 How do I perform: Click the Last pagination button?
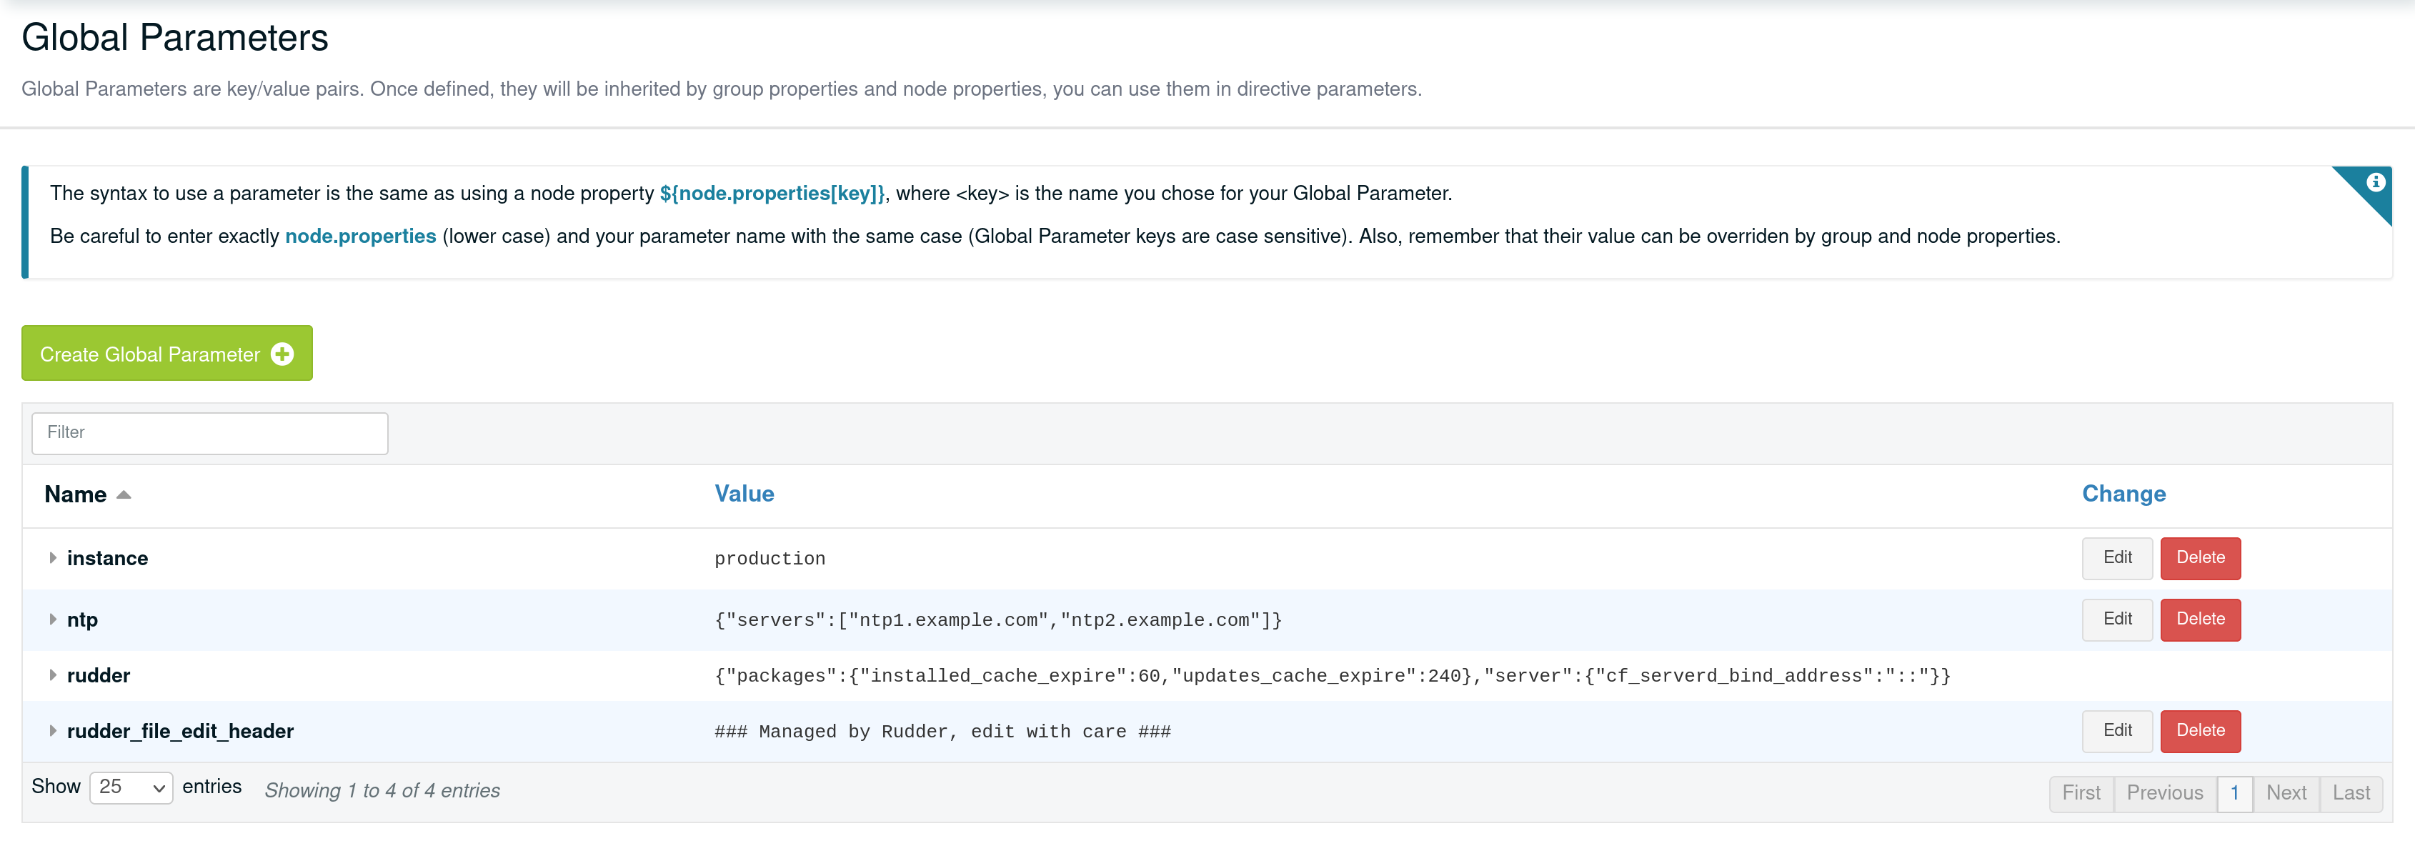[2350, 793]
